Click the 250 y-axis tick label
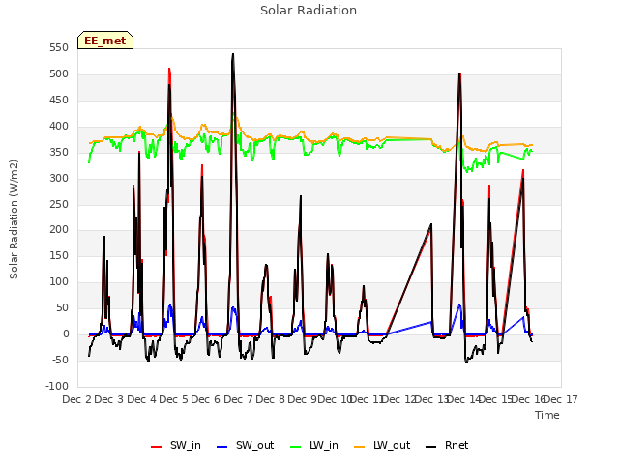This screenshot has width=619, height=464. click(59, 204)
